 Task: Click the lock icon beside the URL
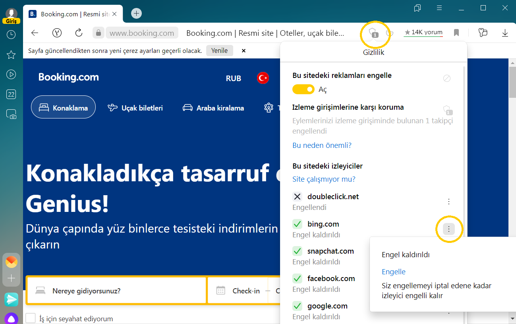[x=99, y=33]
